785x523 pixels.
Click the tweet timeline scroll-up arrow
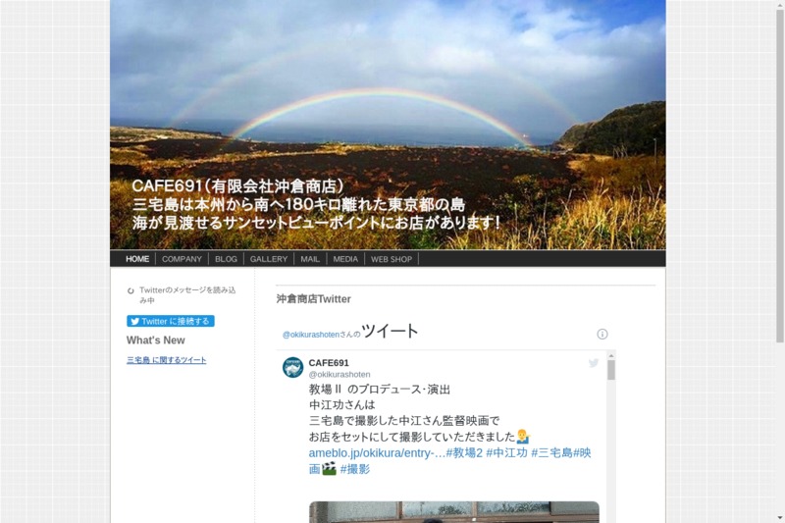[610, 355]
